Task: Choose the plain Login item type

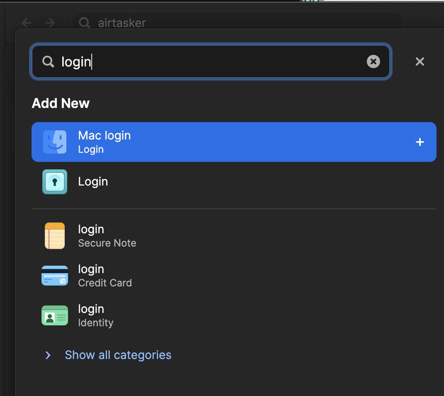Action: pyautogui.click(x=93, y=182)
